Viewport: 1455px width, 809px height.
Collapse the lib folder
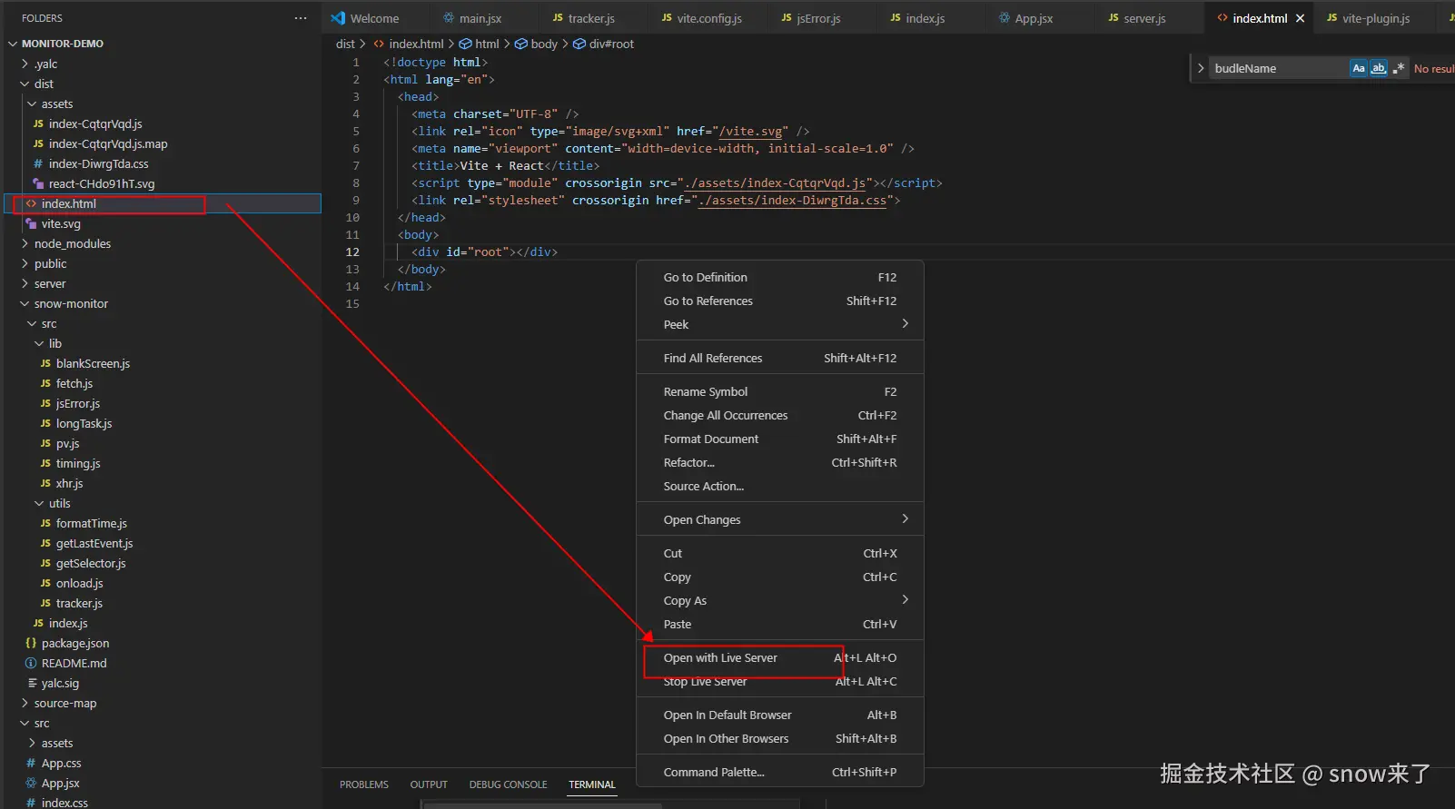(39, 343)
